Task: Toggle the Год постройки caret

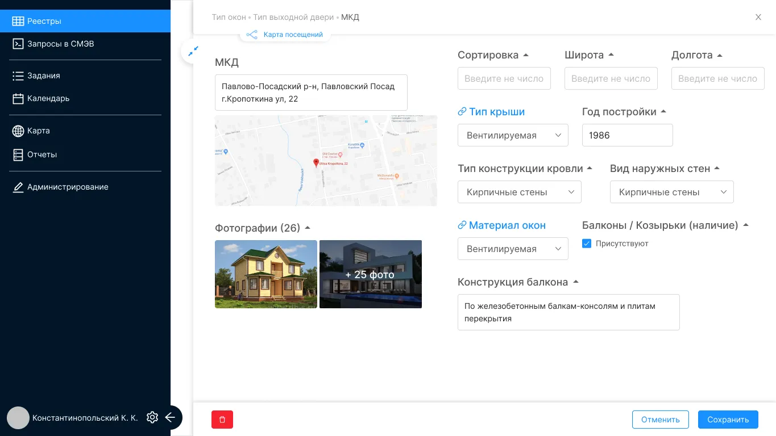Action: tap(663, 112)
